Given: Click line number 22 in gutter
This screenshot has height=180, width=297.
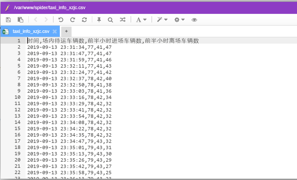Looking at the screenshot, I should (18, 172).
